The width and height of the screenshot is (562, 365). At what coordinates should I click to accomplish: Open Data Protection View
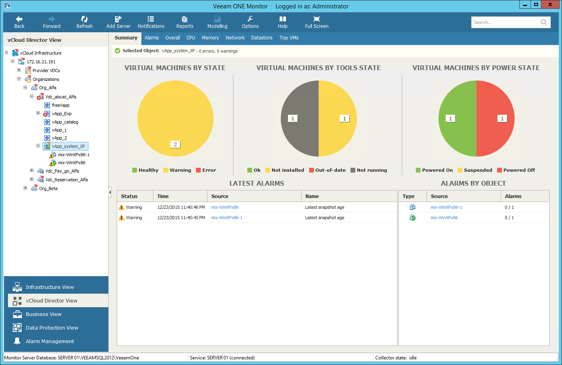tap(58, 328)
